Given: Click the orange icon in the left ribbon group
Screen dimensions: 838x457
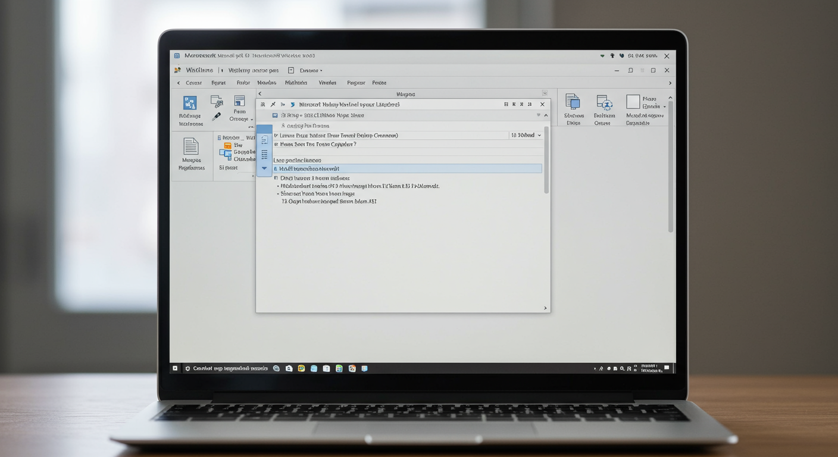Looking at the screenshot, I should [227, 145].
